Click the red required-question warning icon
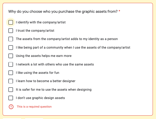Screen dimensions: 156x119 pos(11,107)
